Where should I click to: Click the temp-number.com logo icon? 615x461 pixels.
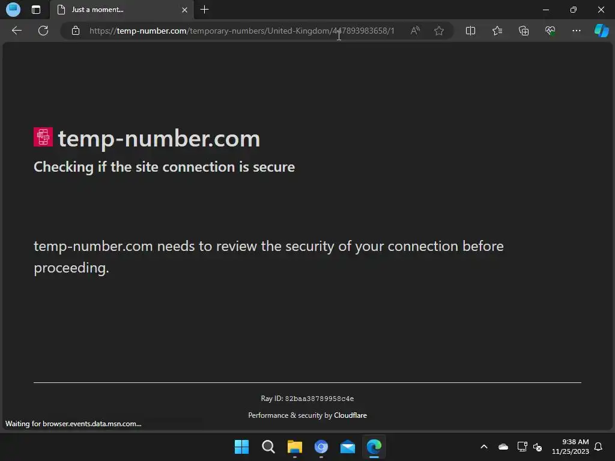[43, 137]
